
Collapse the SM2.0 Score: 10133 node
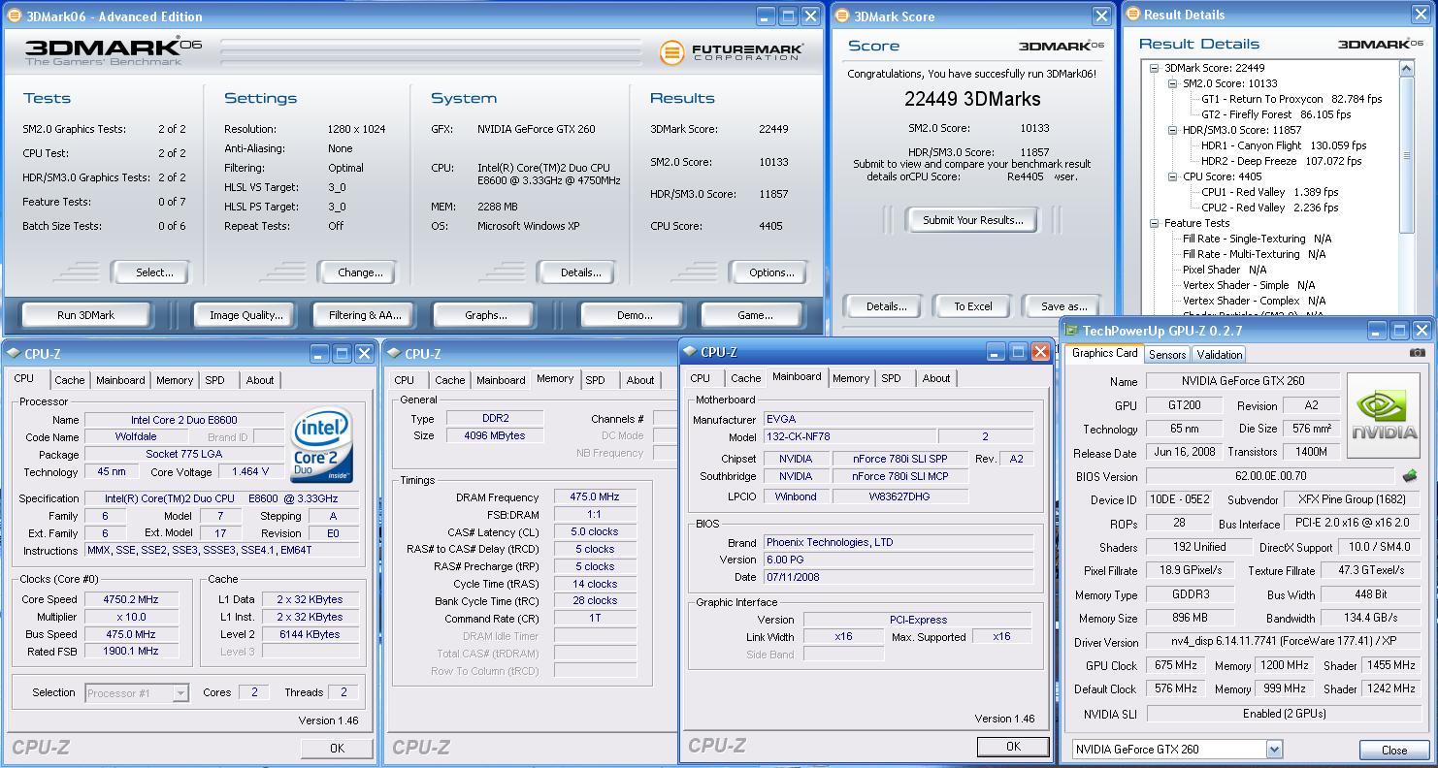1173,83
